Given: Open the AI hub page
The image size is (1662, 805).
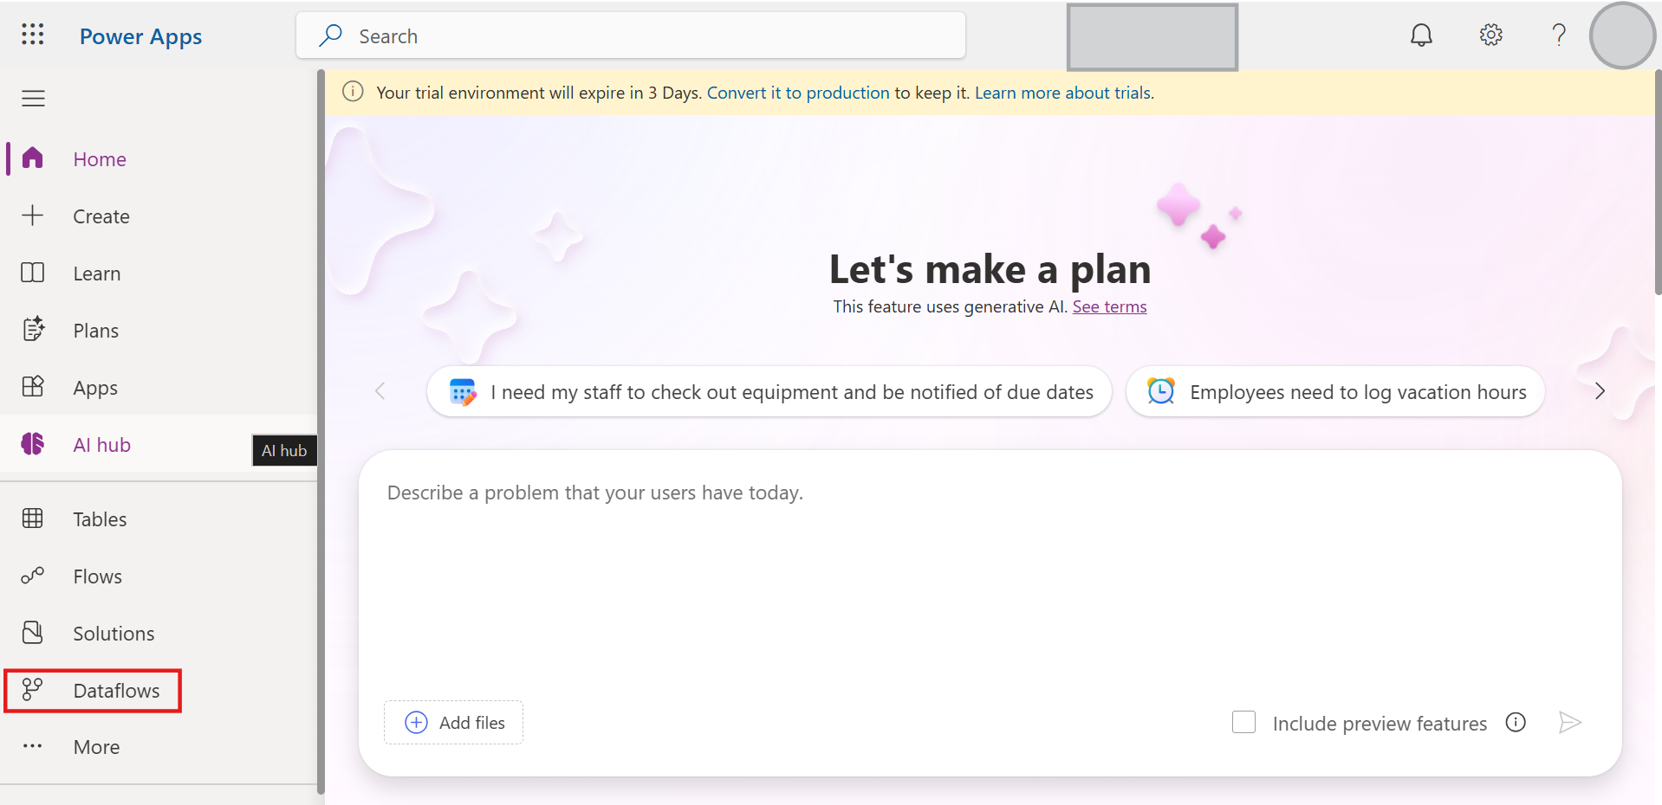Looking at the screenshot, I should pyautogui.click(x=101, y=445).
